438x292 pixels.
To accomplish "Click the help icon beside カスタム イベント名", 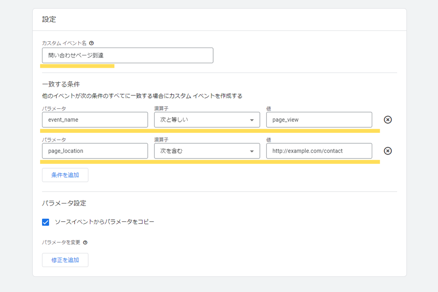I will click(91, 43).
